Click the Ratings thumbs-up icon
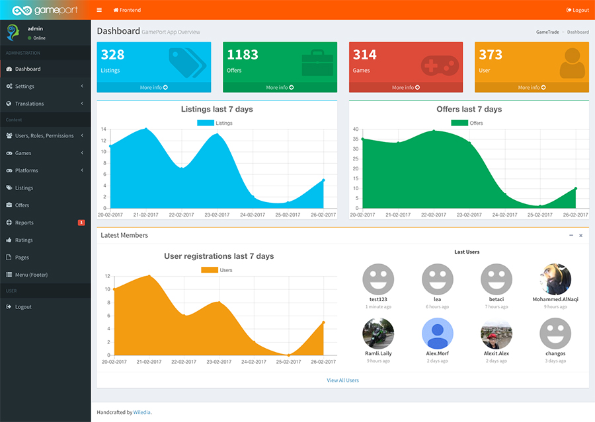This screenshot has height=422, width=595. (x=9, y=240)
